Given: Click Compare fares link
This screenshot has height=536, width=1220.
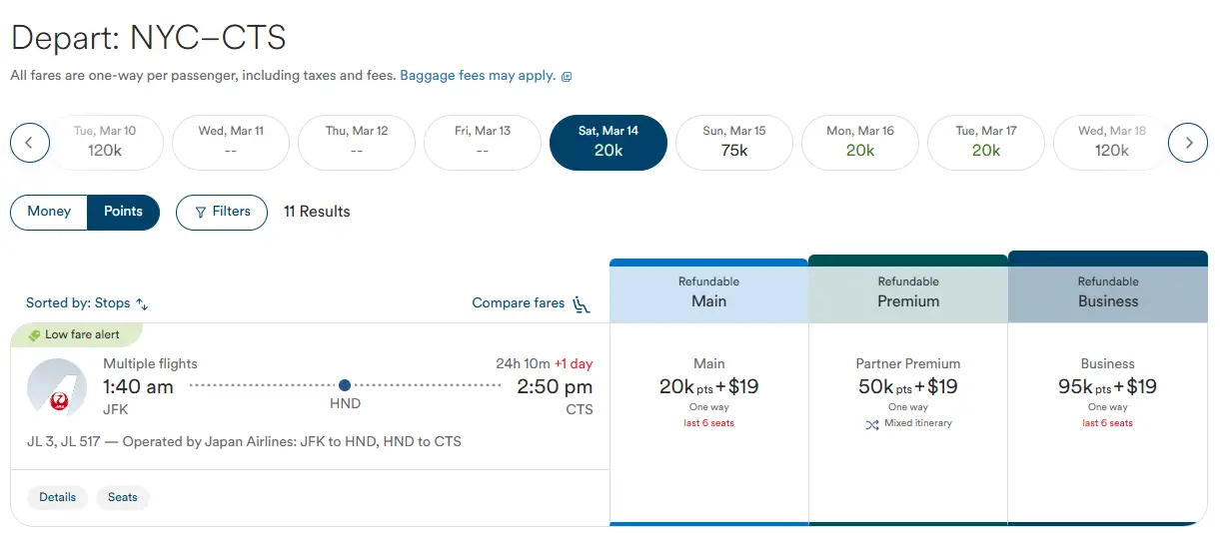Looking at the screenshot, I should [518, 303].
